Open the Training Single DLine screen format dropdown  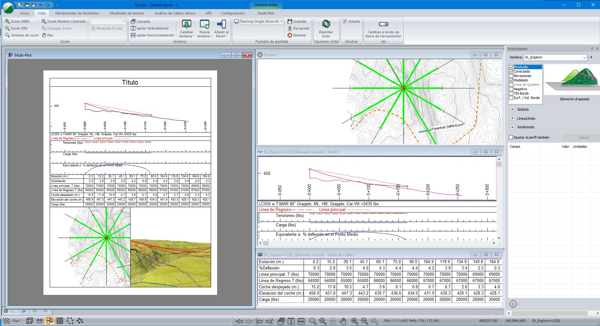281,21
